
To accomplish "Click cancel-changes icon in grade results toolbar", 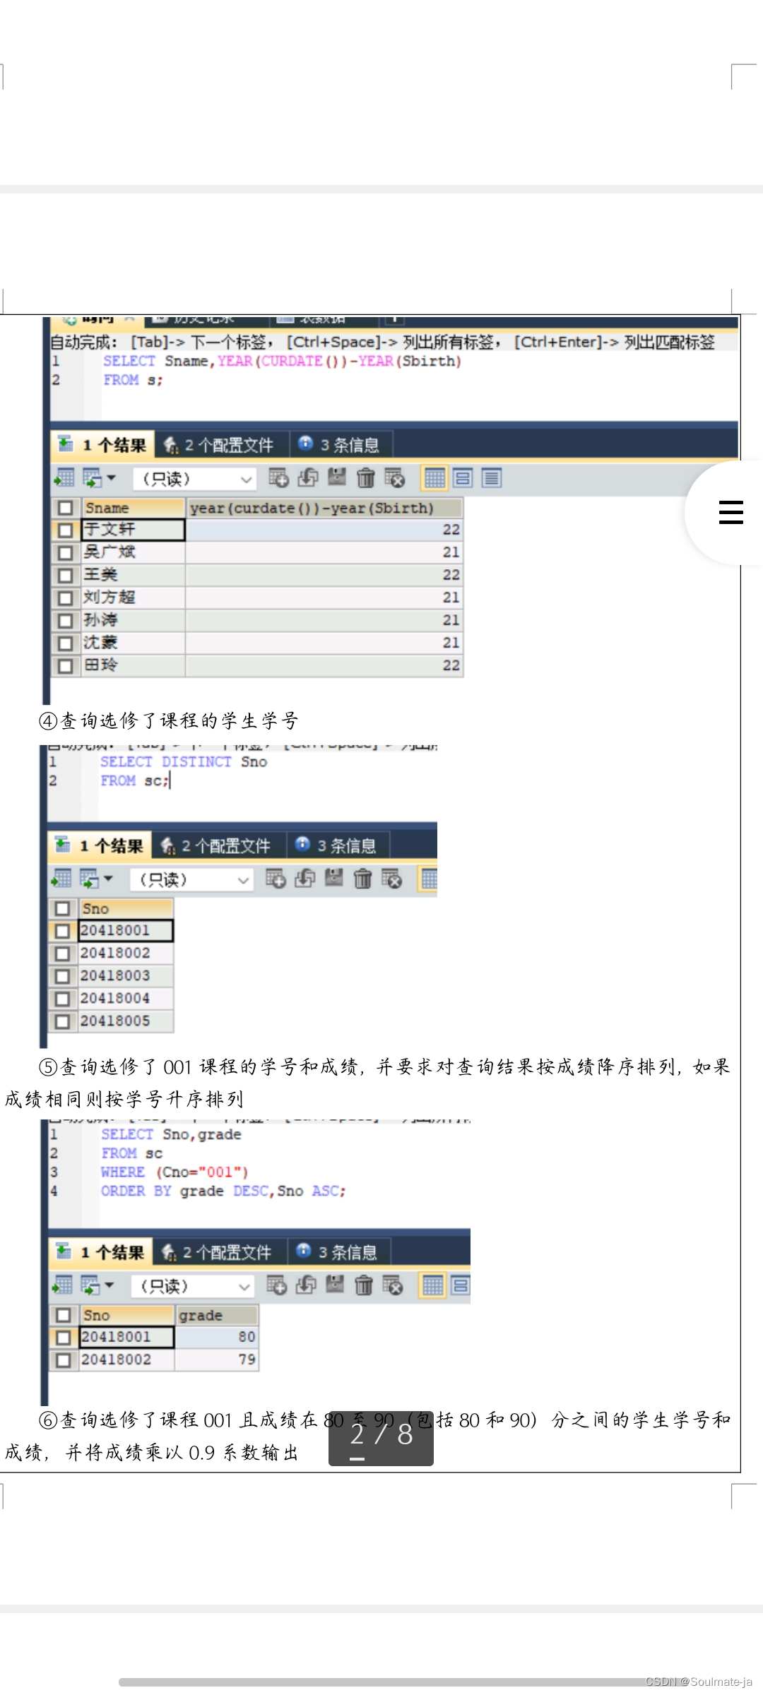I will (393, 1285).
